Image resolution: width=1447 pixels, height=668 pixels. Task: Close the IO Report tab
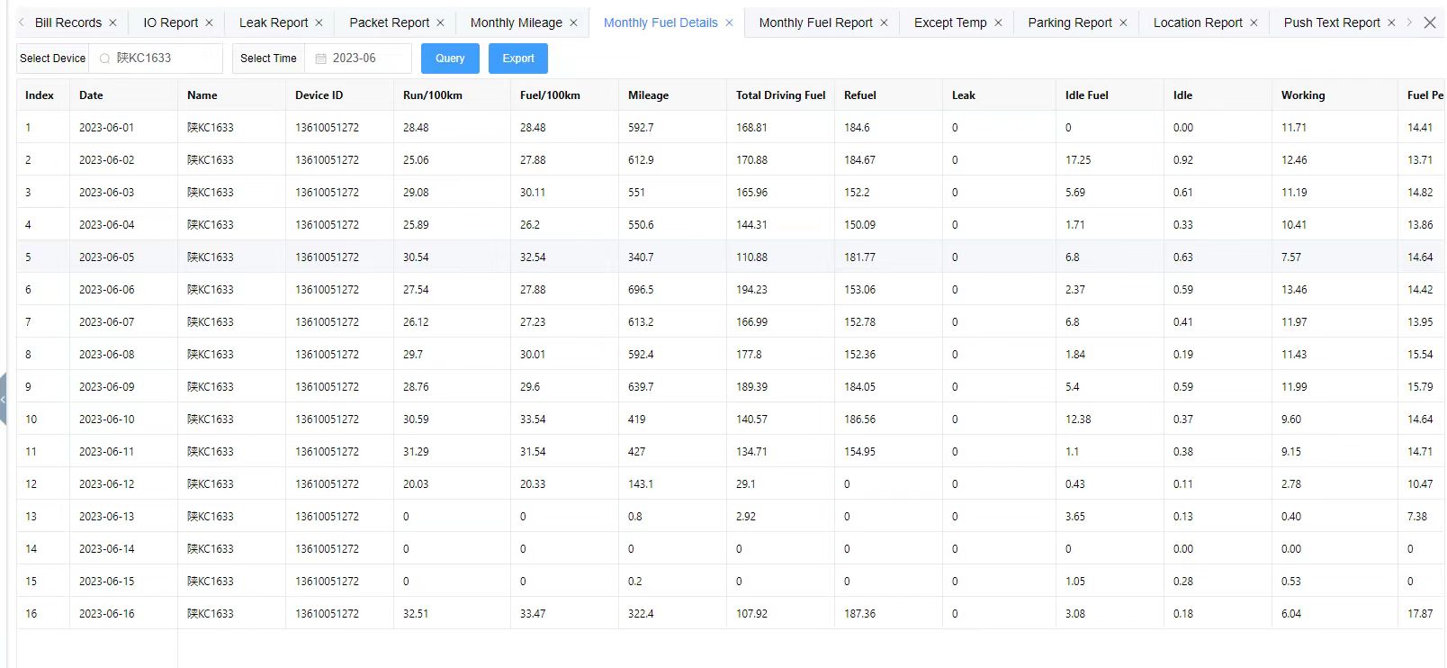209,23
